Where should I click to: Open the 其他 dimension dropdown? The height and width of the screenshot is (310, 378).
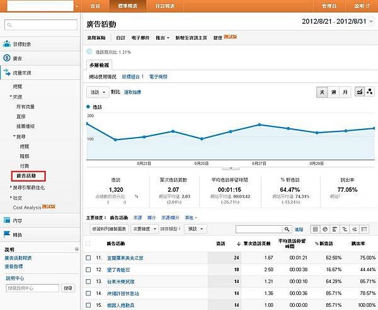coord(191,218)
